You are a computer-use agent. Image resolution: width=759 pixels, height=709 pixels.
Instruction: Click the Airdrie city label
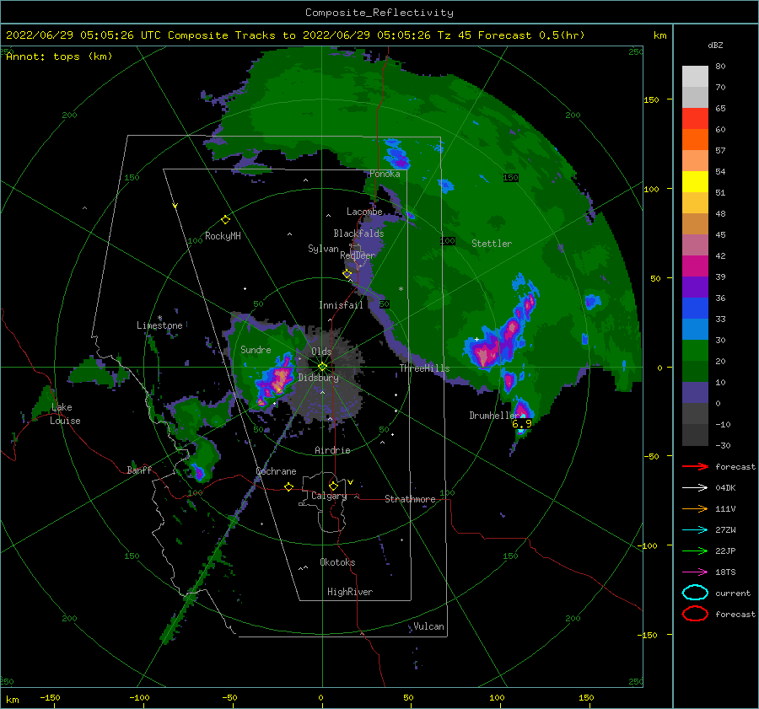coord(332,450)
